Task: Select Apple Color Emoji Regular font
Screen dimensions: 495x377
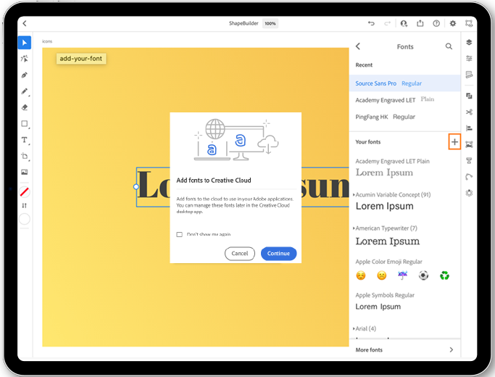Action: point(402,270)
